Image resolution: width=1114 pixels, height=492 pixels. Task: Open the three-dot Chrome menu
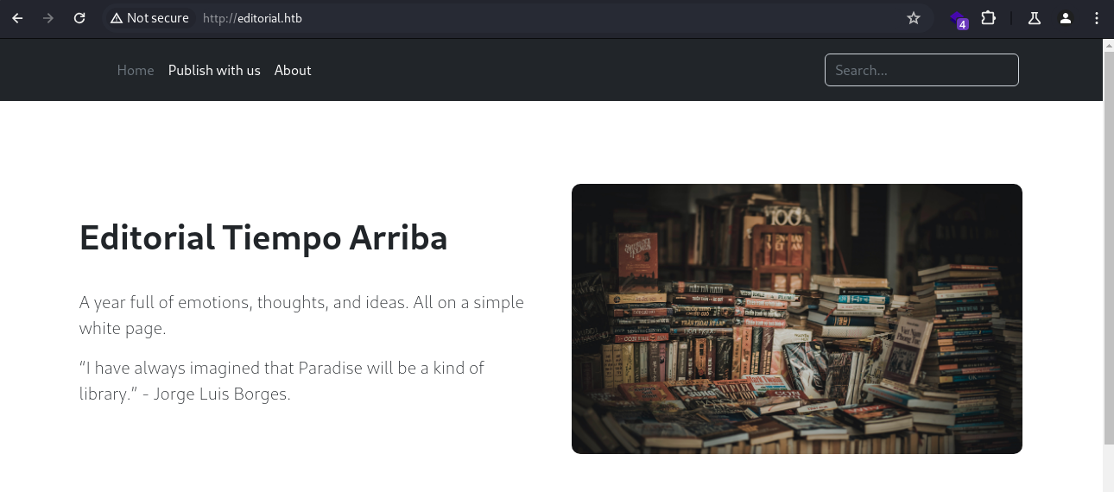(1096, 18)
